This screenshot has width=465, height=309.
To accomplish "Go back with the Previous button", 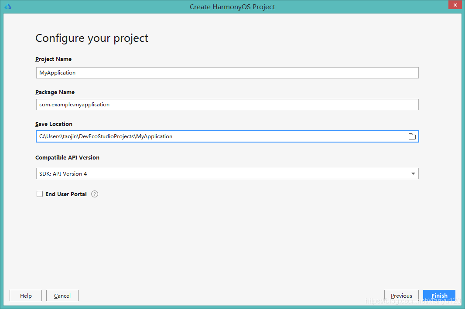I will tap(401, 295).
